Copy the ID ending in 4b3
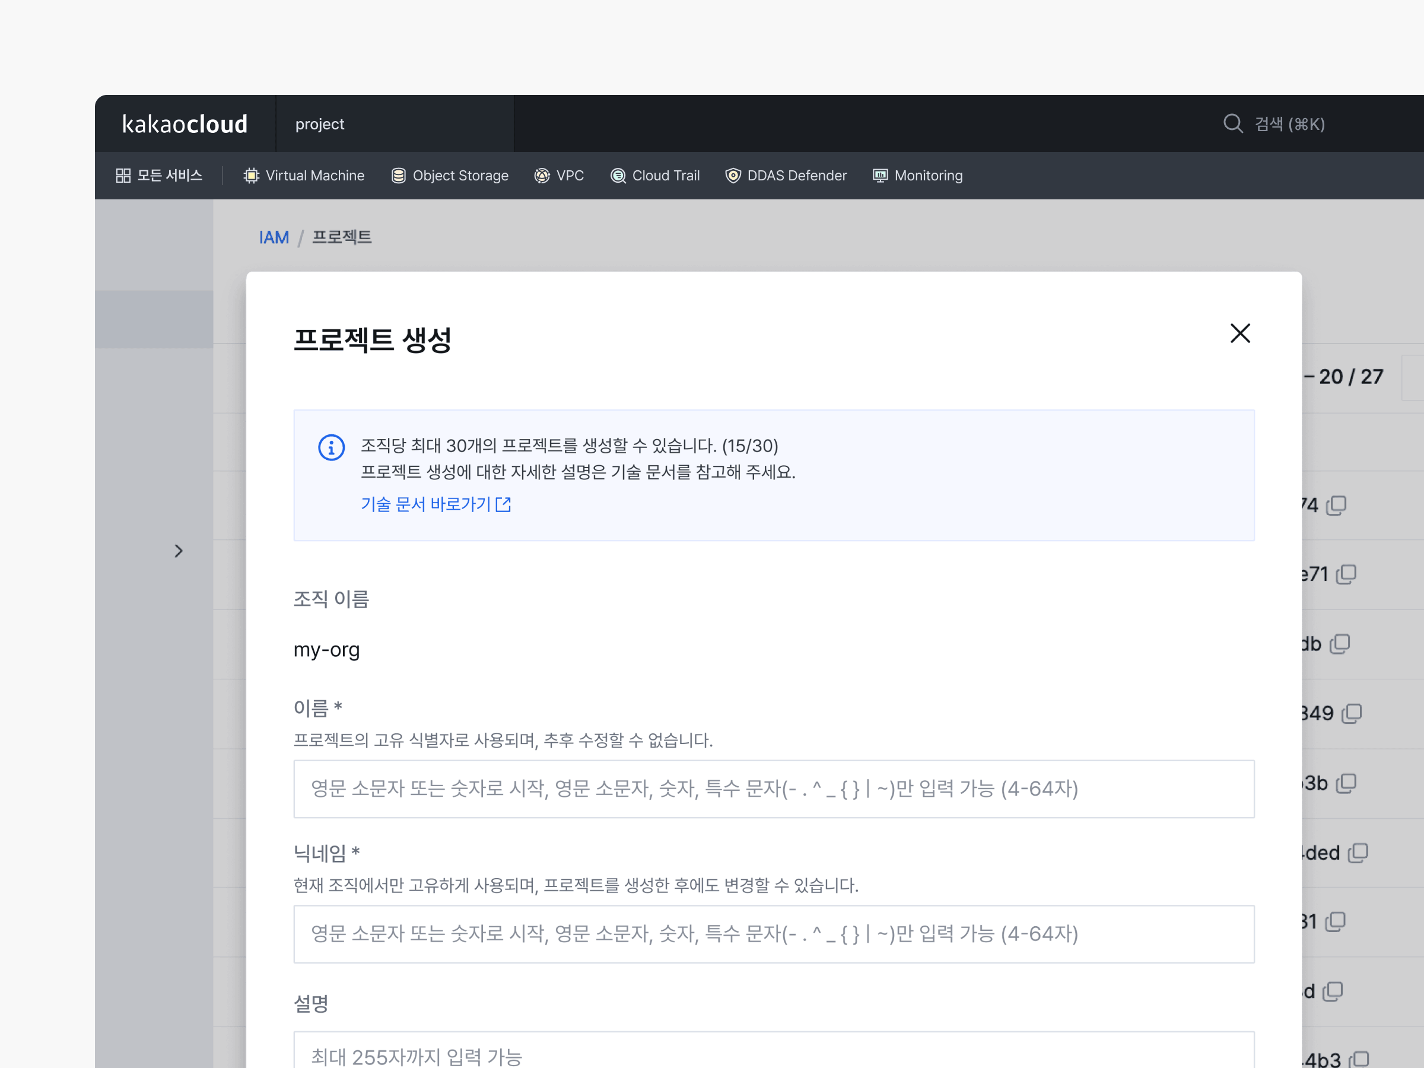 pyautogui.click(x=1358, y=1059)
